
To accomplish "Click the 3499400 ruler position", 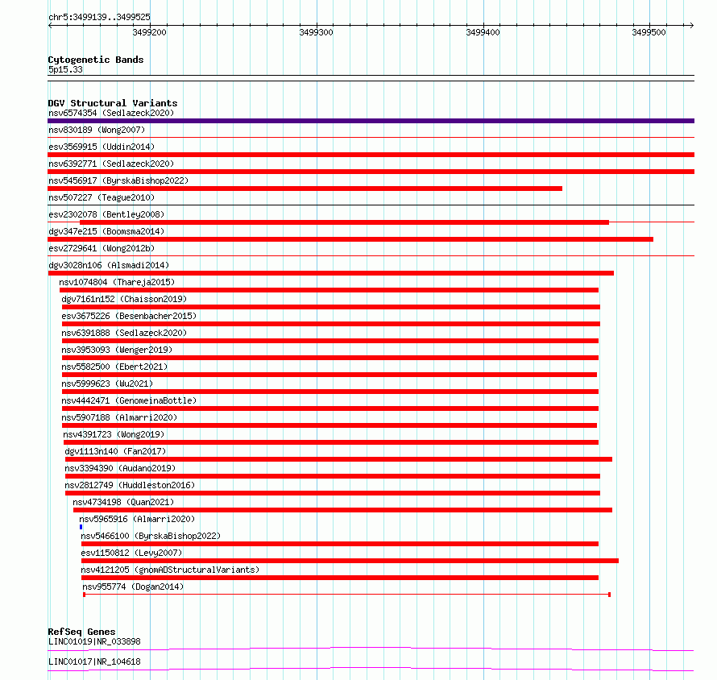I will 483,32.
